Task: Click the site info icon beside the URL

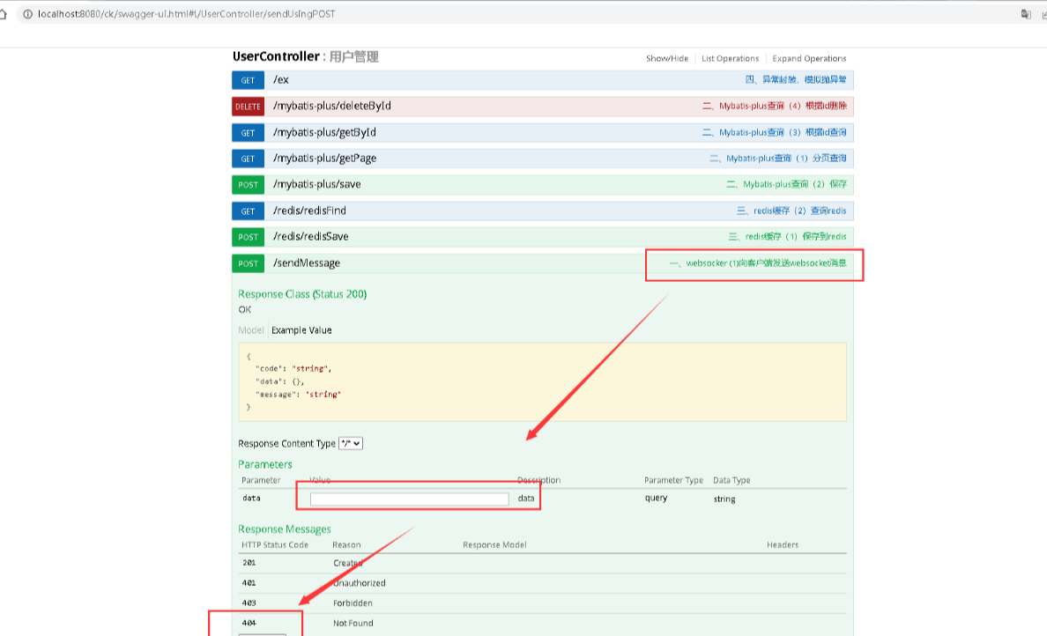Action: click(28, 14)
